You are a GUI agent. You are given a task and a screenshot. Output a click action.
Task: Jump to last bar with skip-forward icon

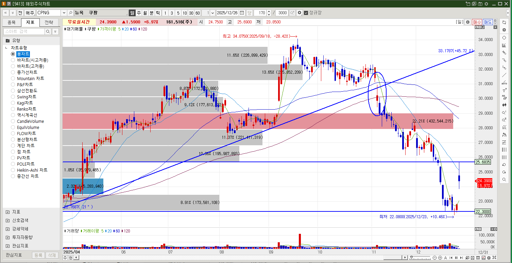(x=461, y=258)
